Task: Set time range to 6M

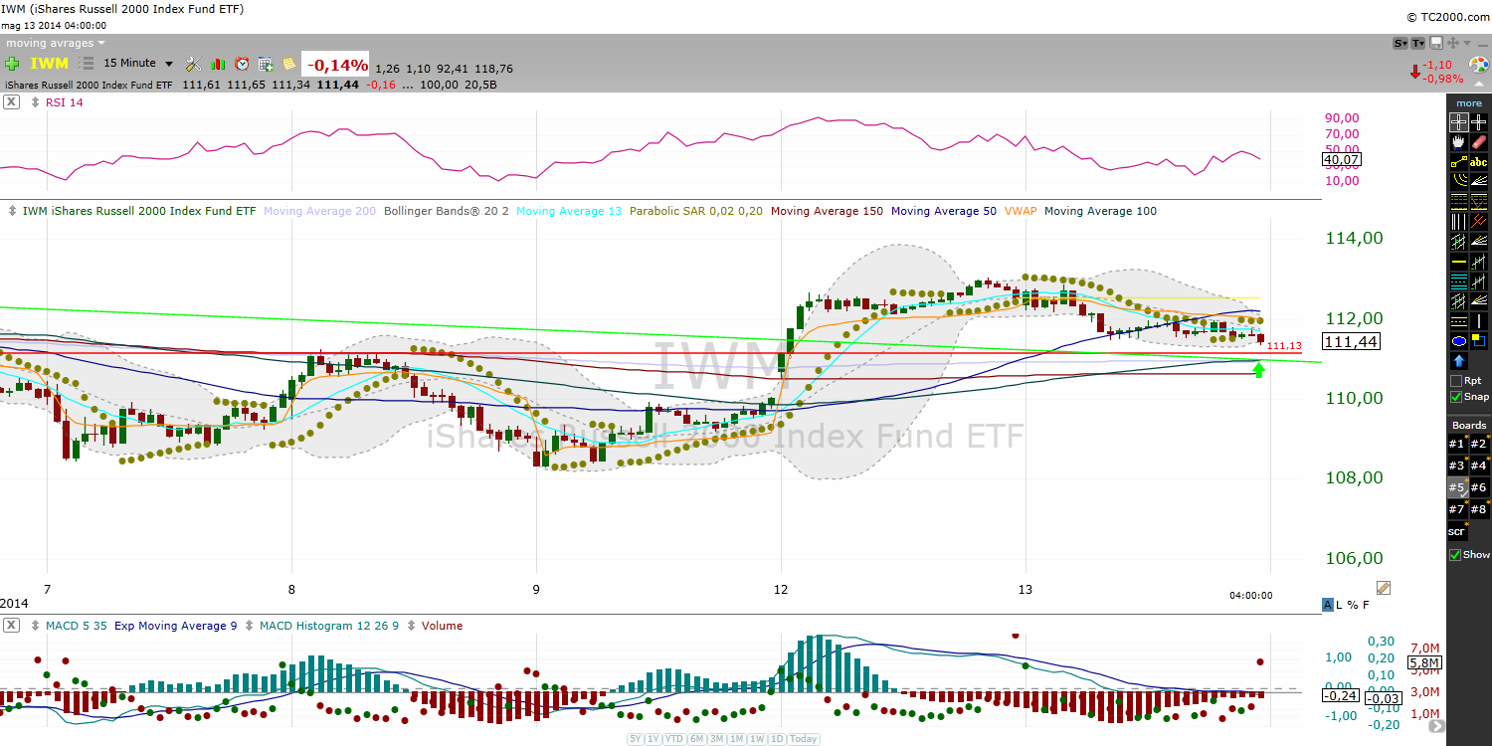Action: (697, 739)
